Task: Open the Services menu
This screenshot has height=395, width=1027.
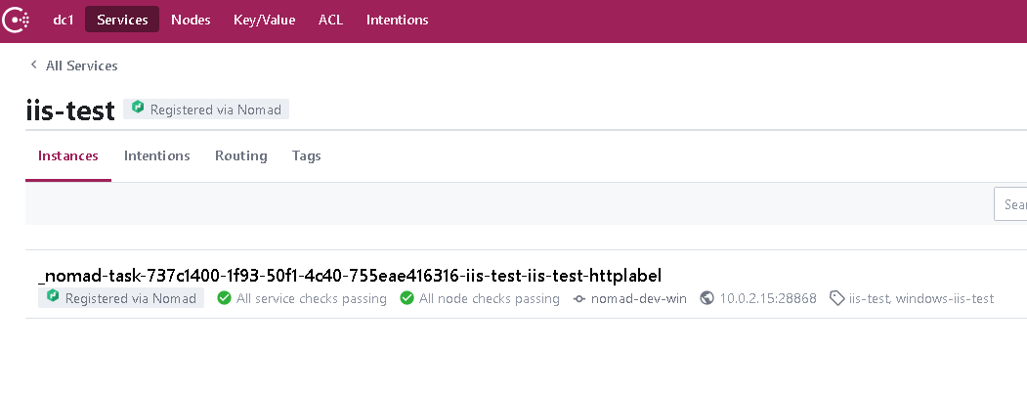Action: 122,20
